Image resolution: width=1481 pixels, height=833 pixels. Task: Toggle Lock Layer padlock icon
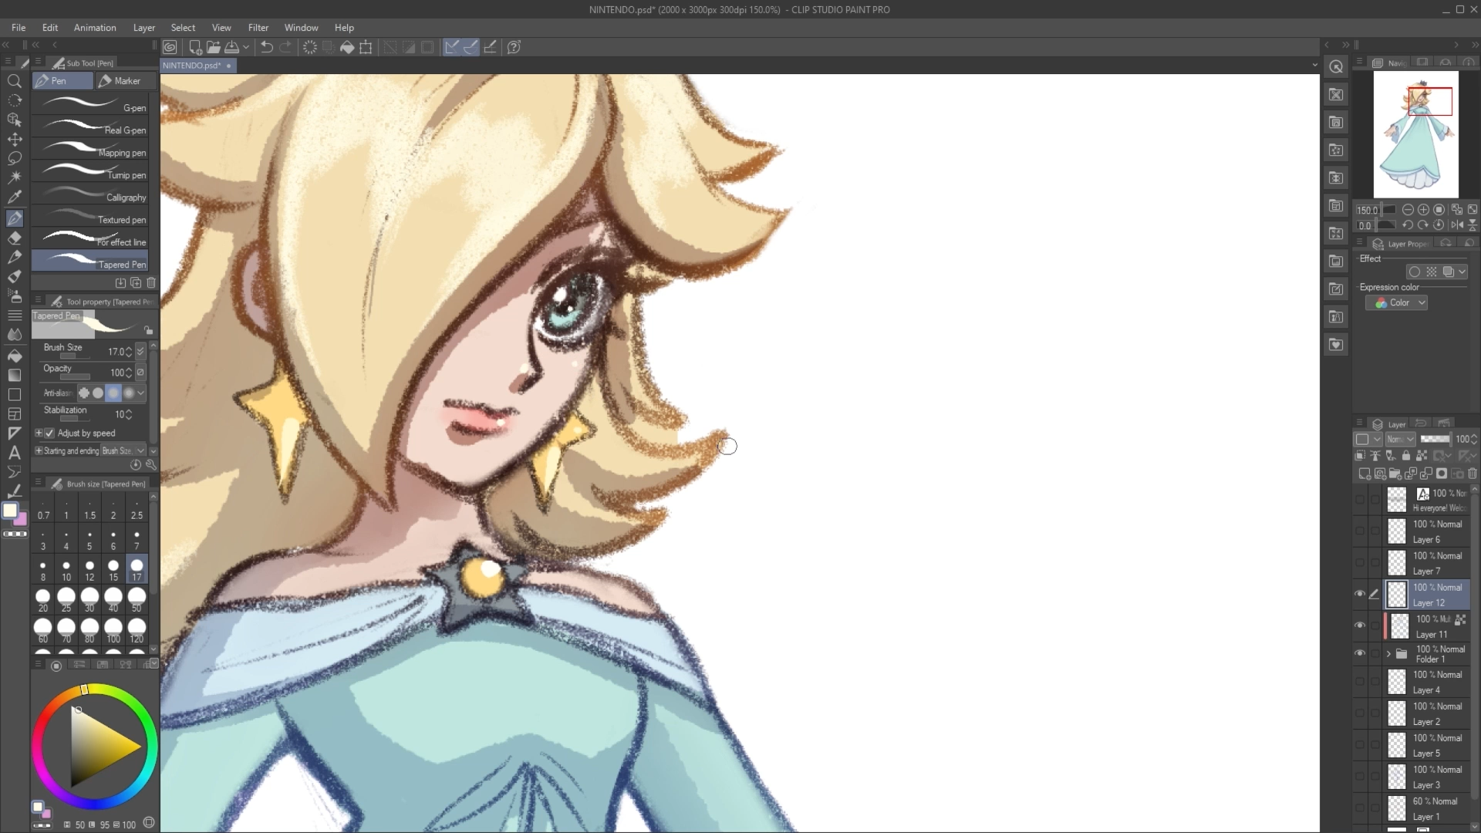(x=1405, y=456)
